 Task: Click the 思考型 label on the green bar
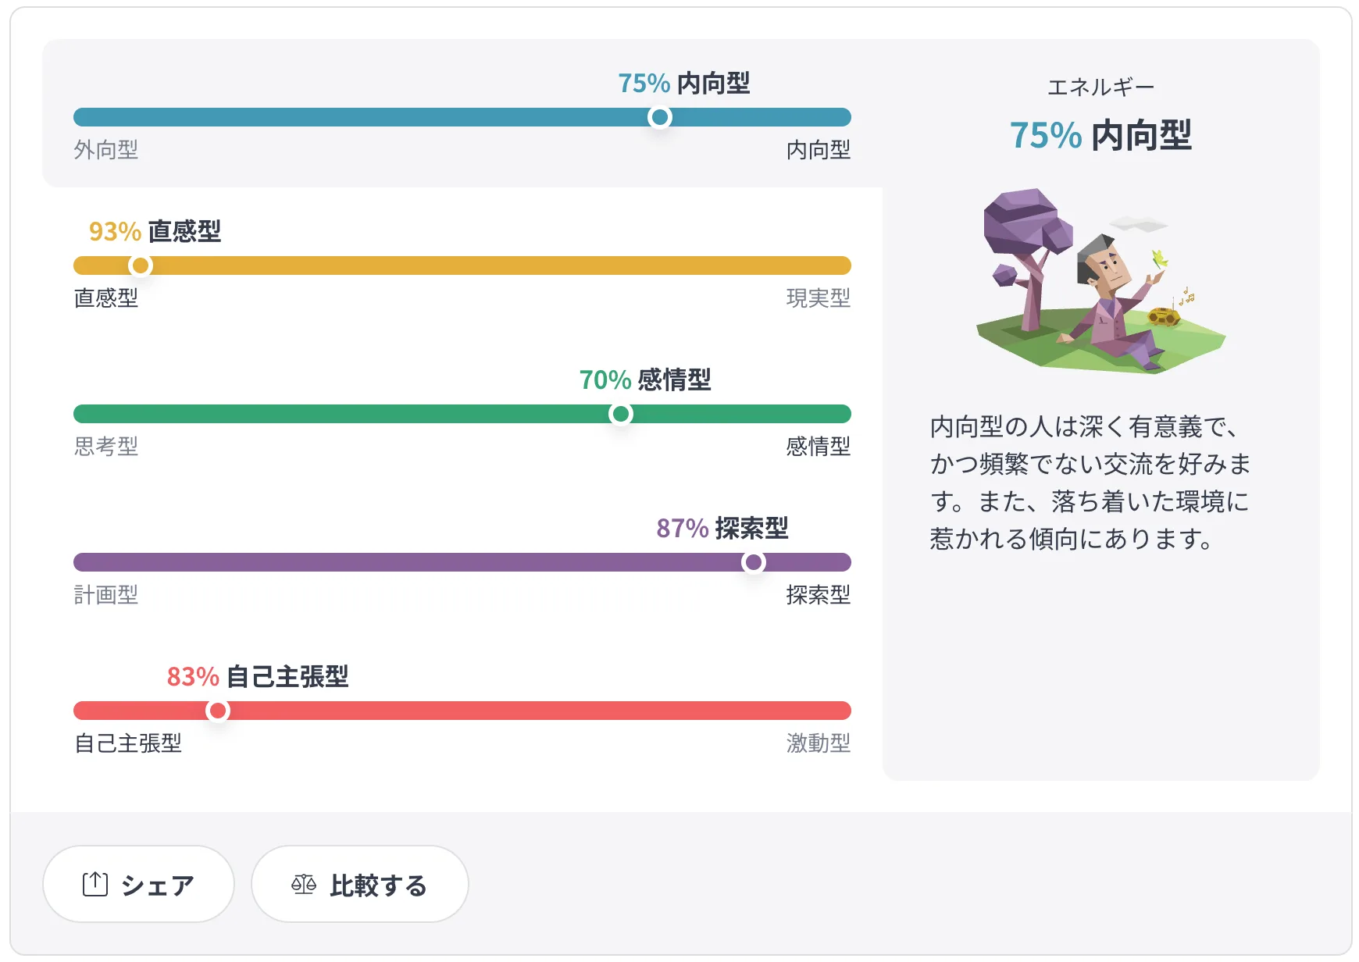105,447
